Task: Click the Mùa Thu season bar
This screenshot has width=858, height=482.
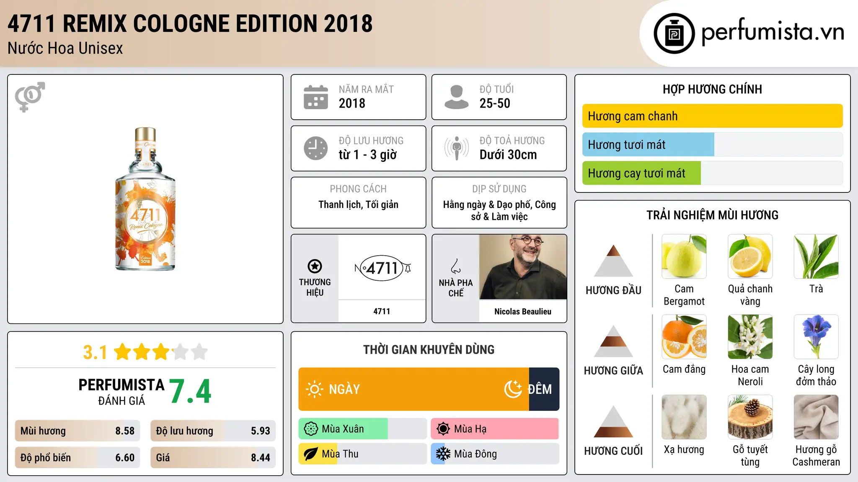Action: point(362,454)
